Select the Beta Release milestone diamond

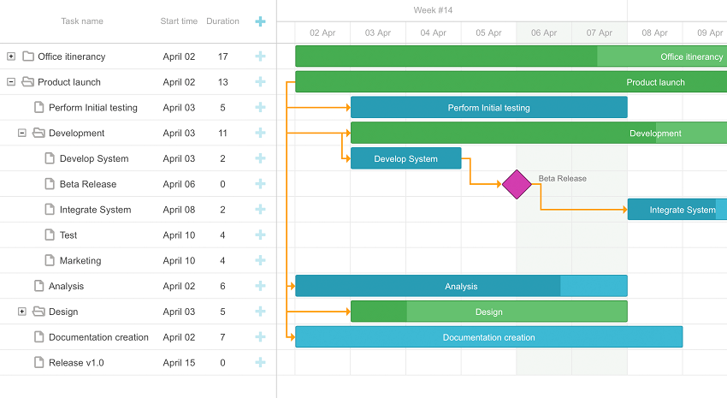pyautogui.click(x=517, y=184)
